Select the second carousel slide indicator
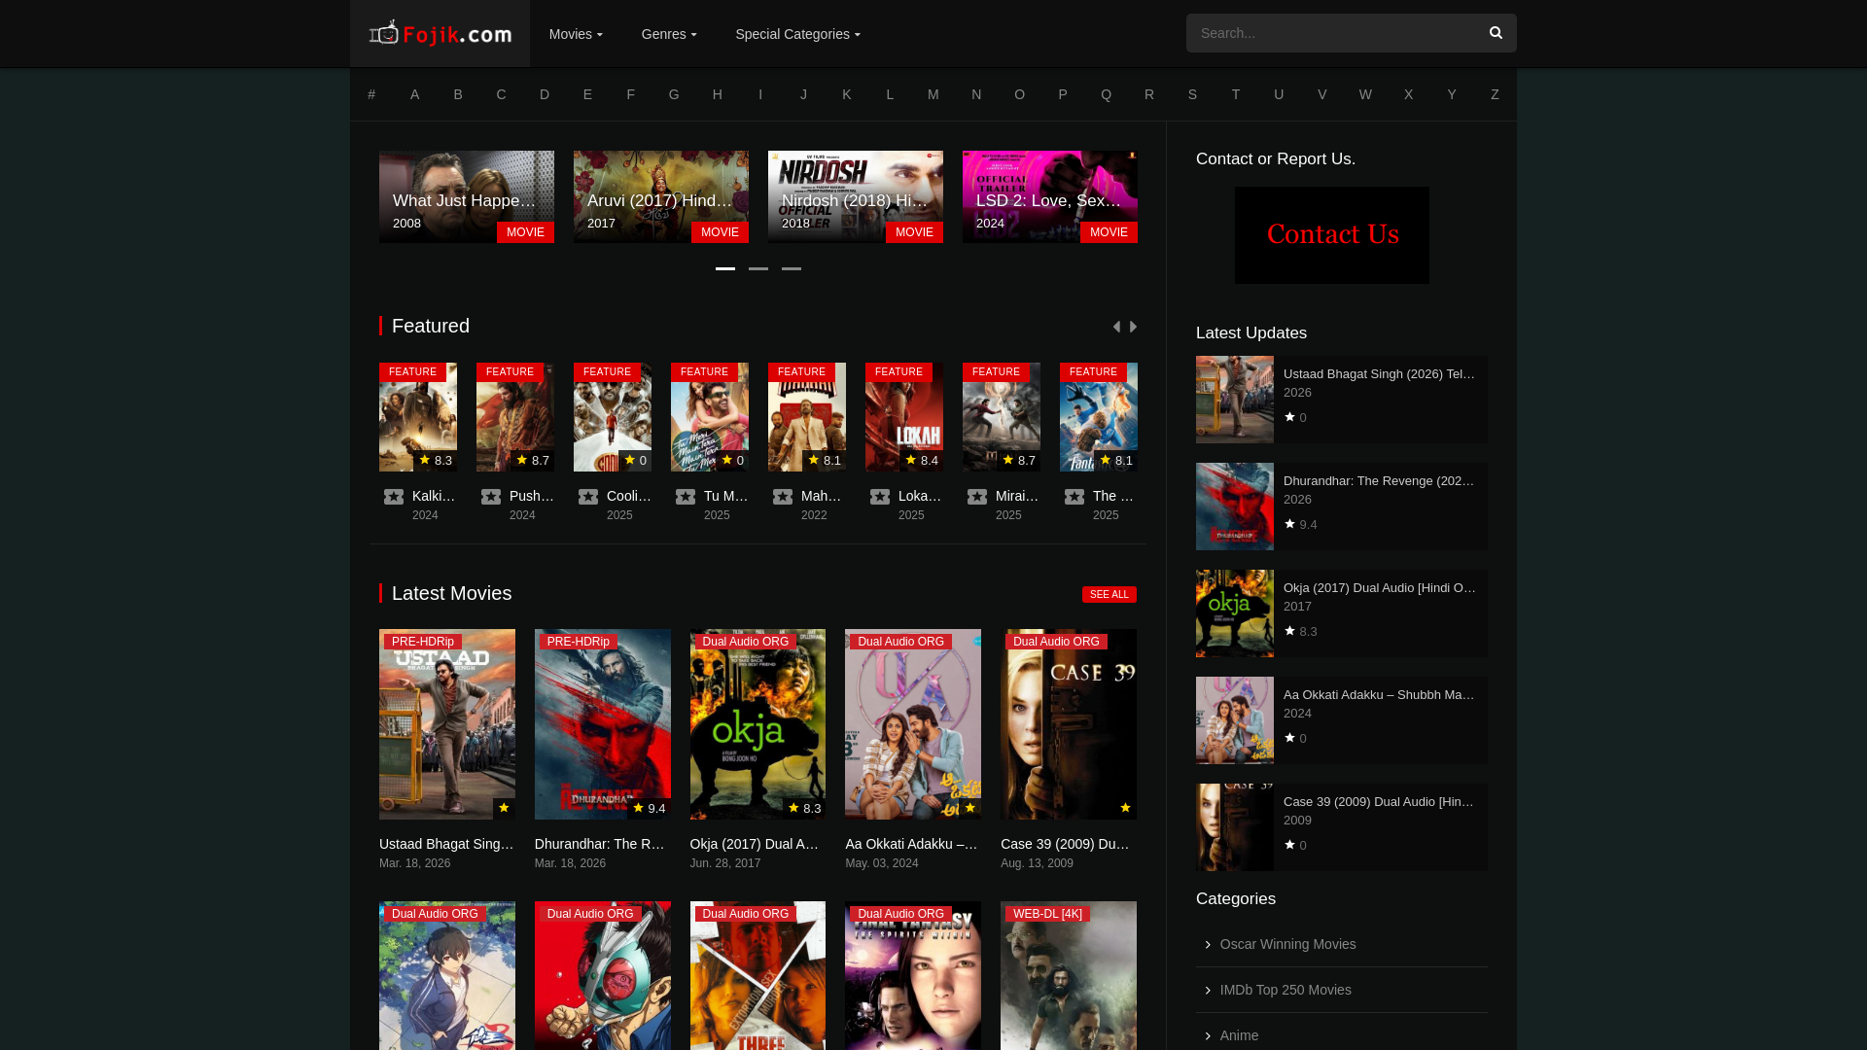 pyautogui.click(x=758, y=269)
